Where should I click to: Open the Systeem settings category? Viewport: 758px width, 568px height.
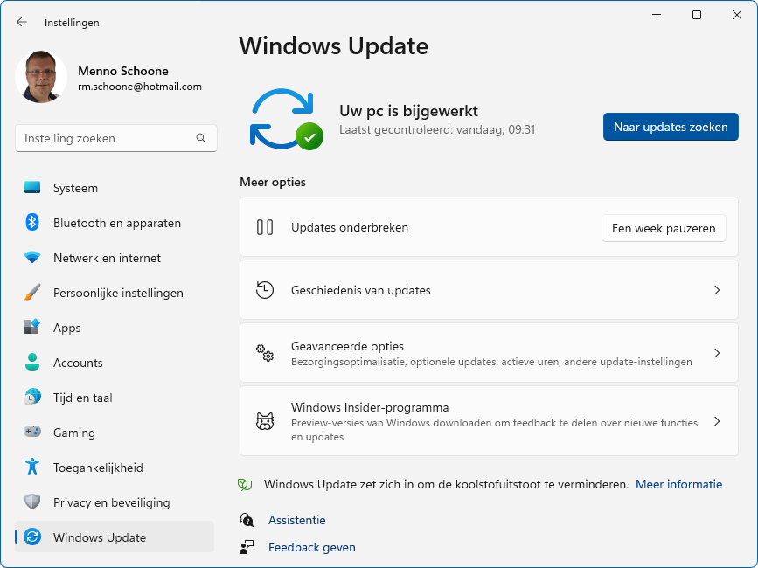tap(115, 188)
